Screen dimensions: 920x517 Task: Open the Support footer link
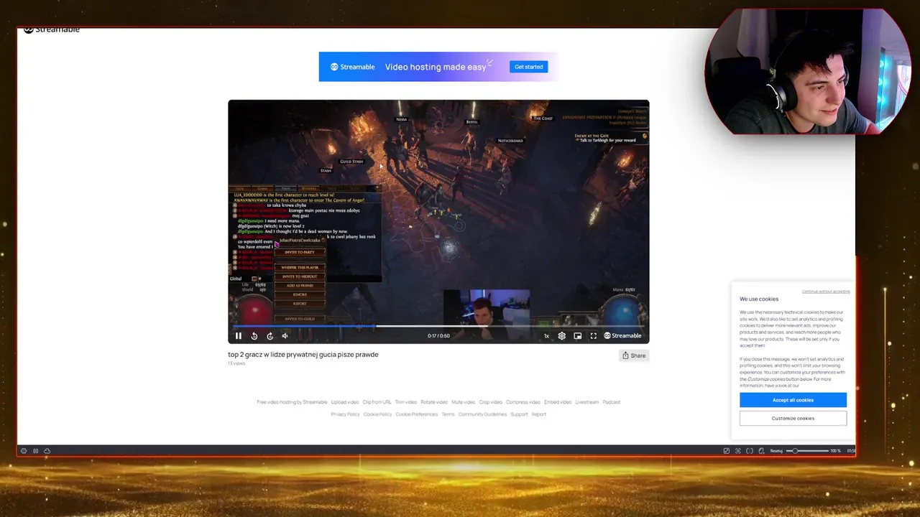(x=519, y=414)
